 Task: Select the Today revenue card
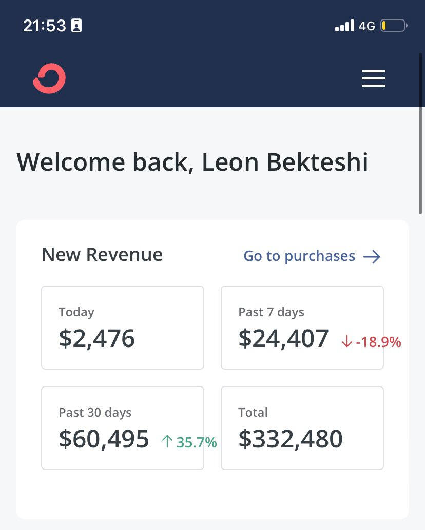[x=122, y=327]
